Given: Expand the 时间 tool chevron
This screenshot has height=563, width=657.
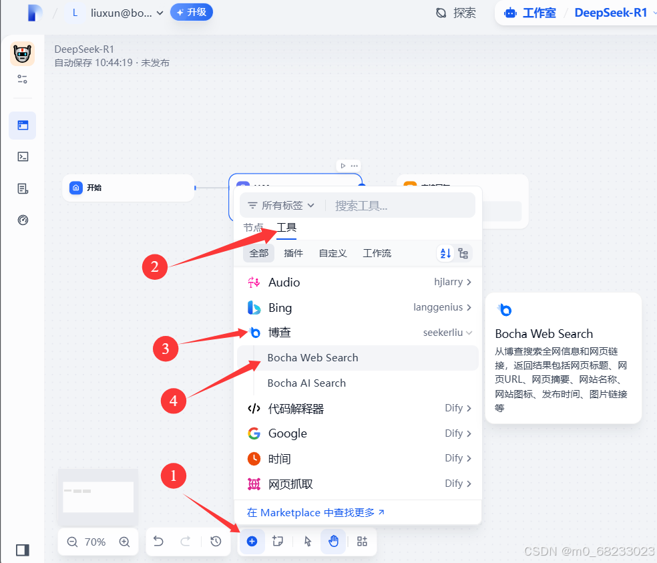Looking at the screenshot, I should 469,459.
